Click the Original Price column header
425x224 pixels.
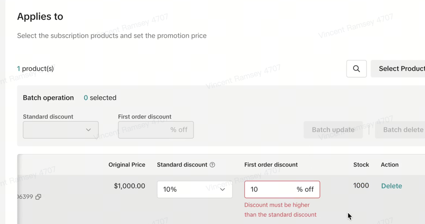coord(127,165)
